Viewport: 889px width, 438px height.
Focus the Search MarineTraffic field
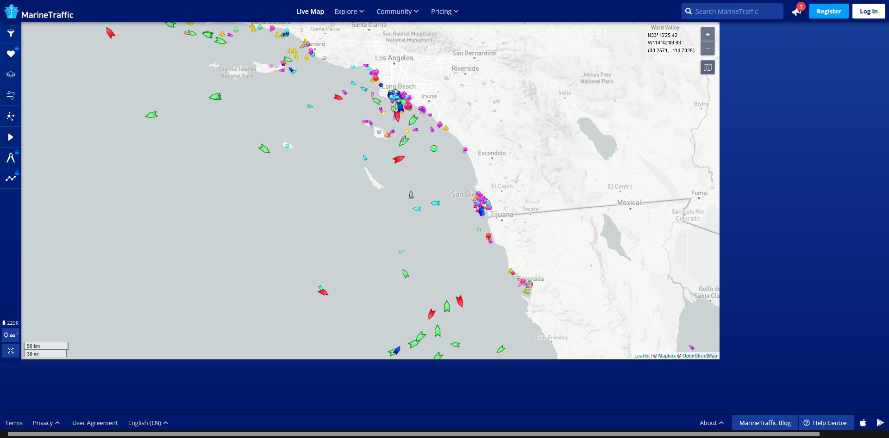click(732, 11)
